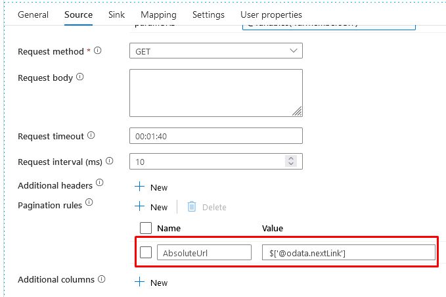Click the Name column header
Image resolution: width=446 pixels, height=297 pixels.
tap(169, 228)
